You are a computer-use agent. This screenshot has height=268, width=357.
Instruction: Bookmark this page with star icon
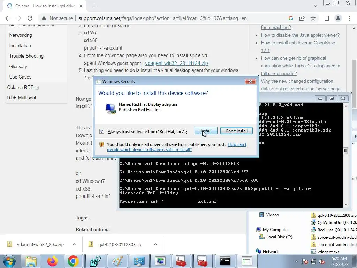(313, 18)
